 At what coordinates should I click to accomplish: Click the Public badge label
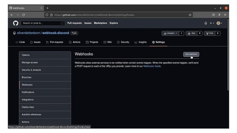[74, 33]
